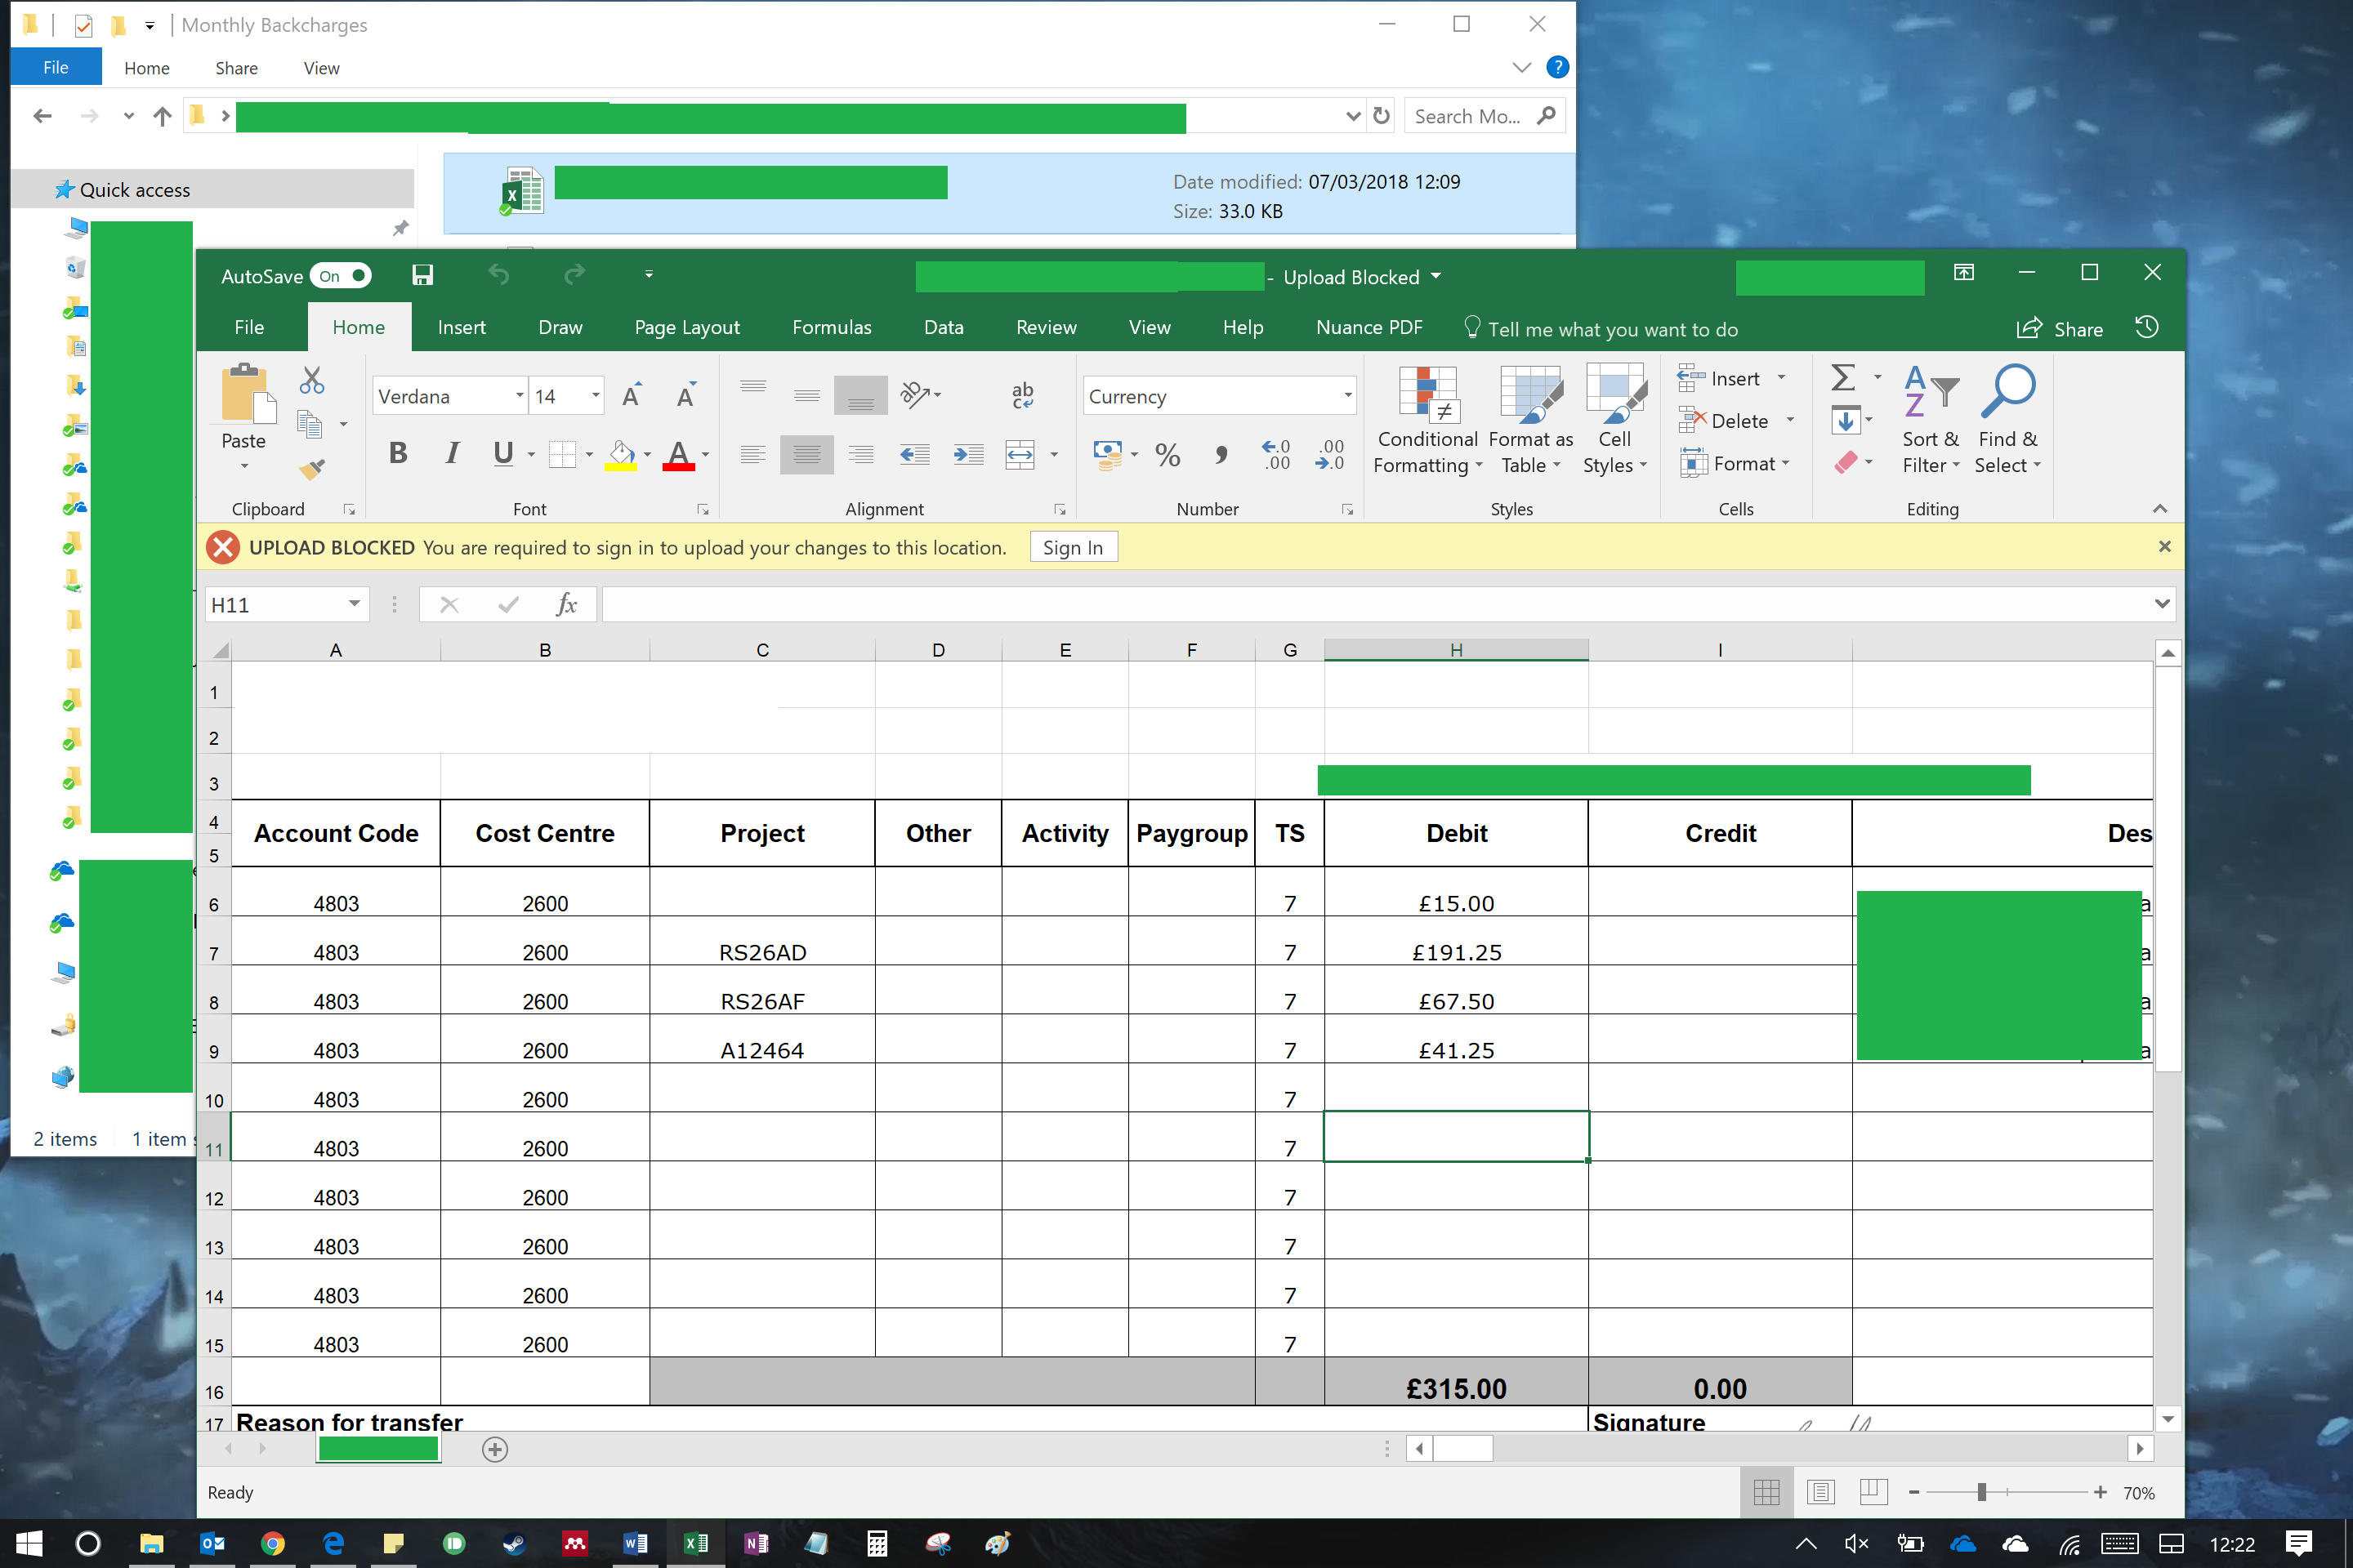The height and width of the screenshot is (1568, 2353).
Task: Open Cell Styles gallery
Action: (1614, 419)
